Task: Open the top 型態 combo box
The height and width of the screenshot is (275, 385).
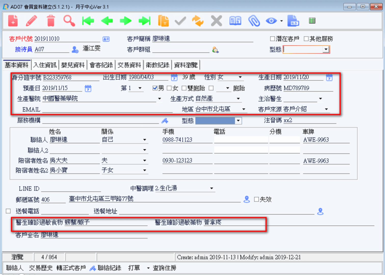Action: tap(326, 49)
